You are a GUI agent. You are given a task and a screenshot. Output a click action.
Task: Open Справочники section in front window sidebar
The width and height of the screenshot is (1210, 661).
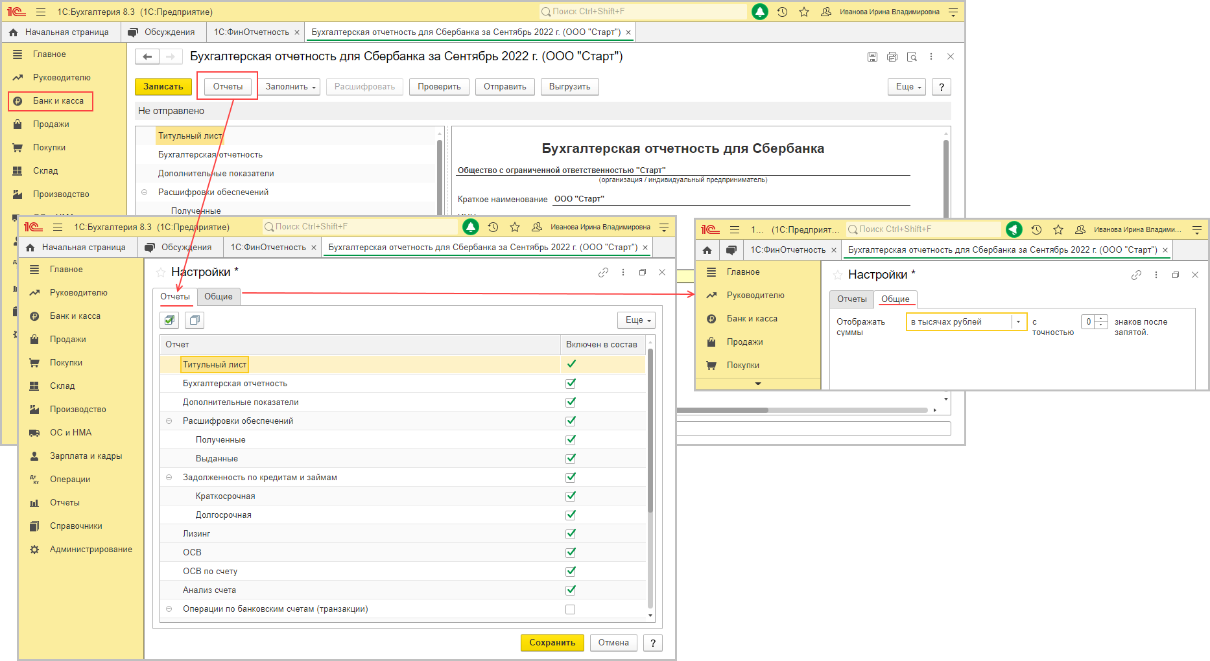pos(76,526)
